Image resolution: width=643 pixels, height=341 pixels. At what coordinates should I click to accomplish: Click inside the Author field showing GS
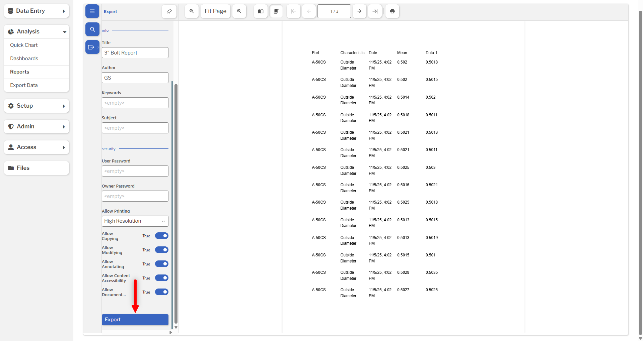point(135,78)
